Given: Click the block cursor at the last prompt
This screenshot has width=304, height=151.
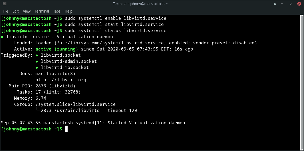Looking at the screenshot, I should coord(66,129).
